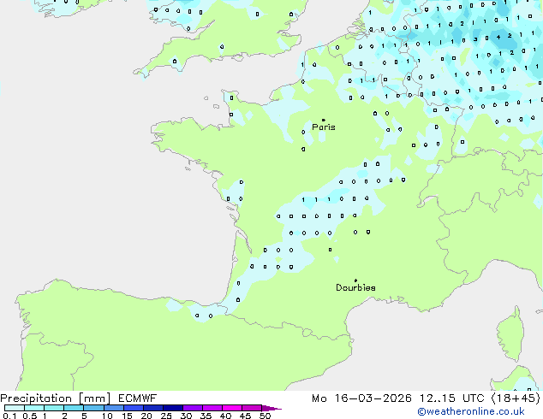Click the legend value '50'
The width and height of the screenshot is (543, 419).
click(265, 416)
